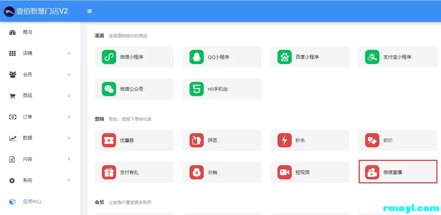
Task: Expand the 系统 menu chevron
Action: click(x=69, y=180)
